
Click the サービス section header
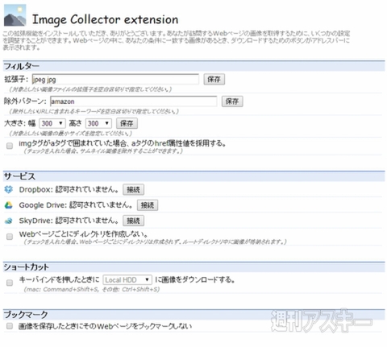pyautogui.click(x=193, y=176)
